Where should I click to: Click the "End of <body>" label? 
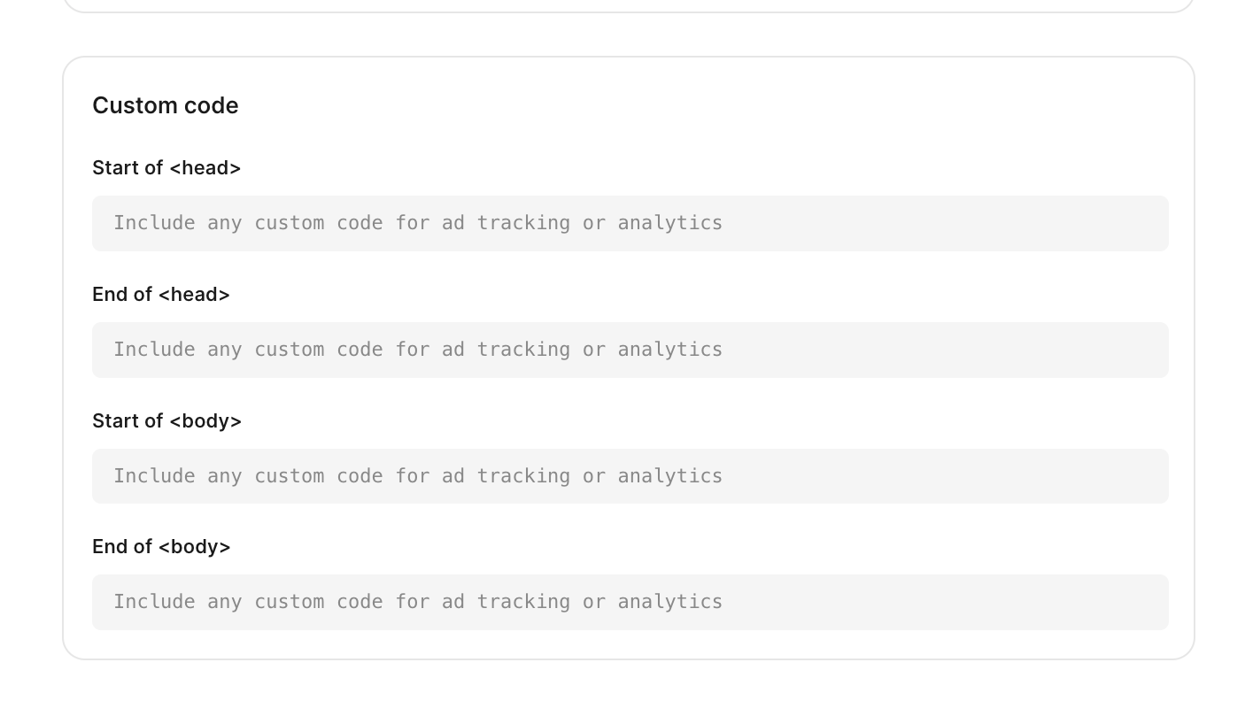(x=161, y=547)
